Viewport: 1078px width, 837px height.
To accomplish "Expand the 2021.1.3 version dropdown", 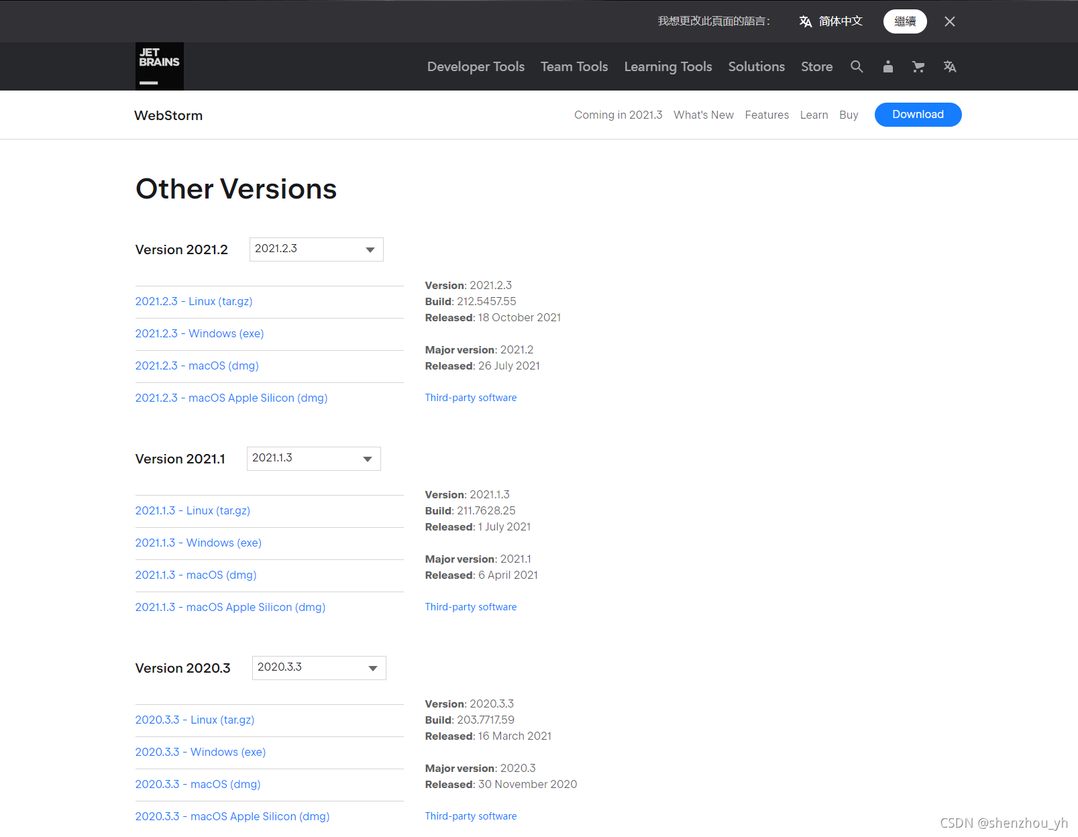I will 313,459.
